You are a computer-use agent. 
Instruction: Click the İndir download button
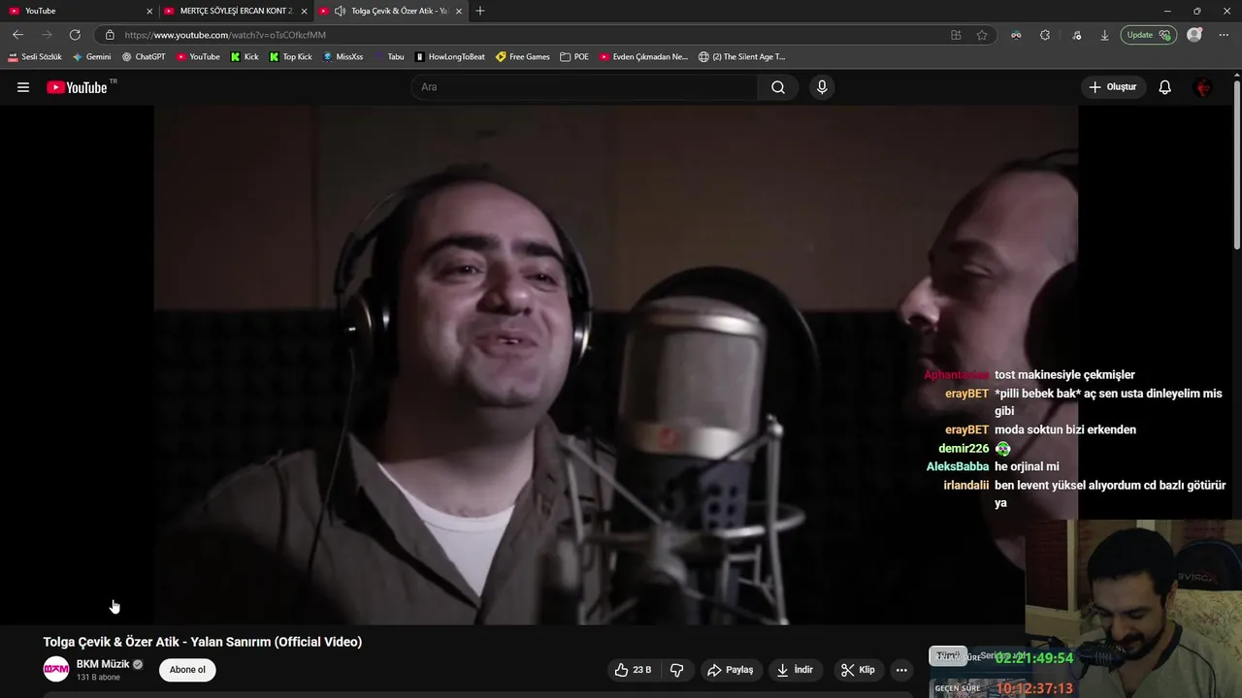coord(796,670)
